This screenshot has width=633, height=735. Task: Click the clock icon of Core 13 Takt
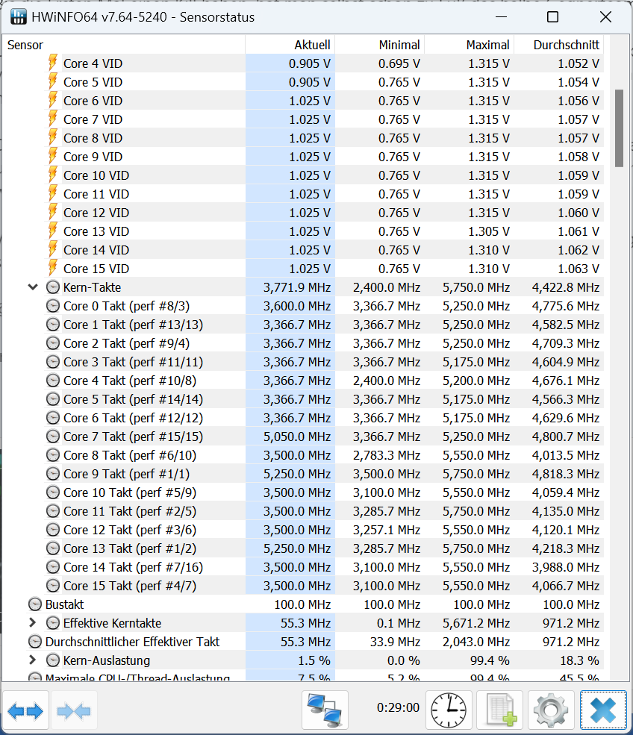click(x=53, y=548)
